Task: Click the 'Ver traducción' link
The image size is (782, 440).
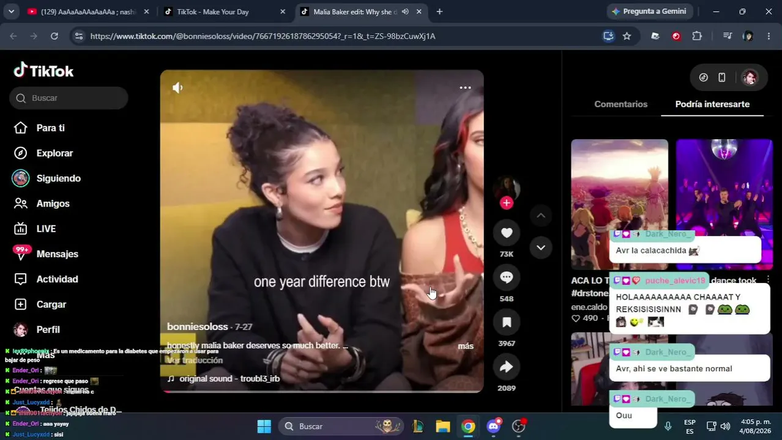Action: [x=195, y=360]
